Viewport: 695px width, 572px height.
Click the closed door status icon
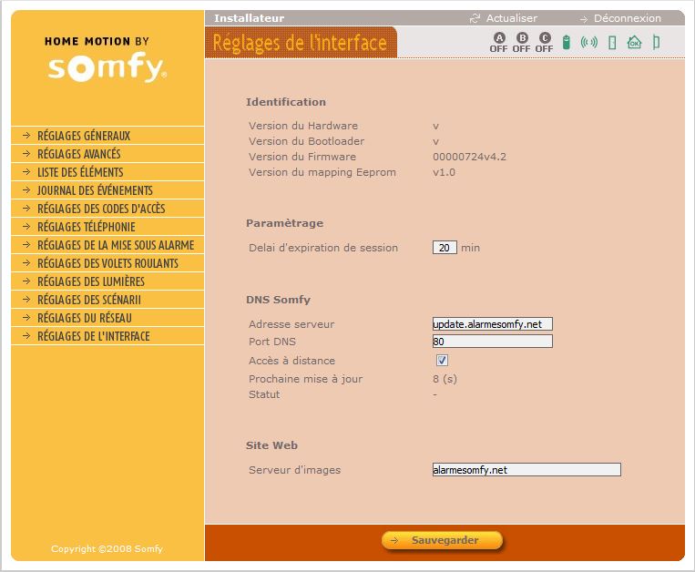tap(656, 42)
